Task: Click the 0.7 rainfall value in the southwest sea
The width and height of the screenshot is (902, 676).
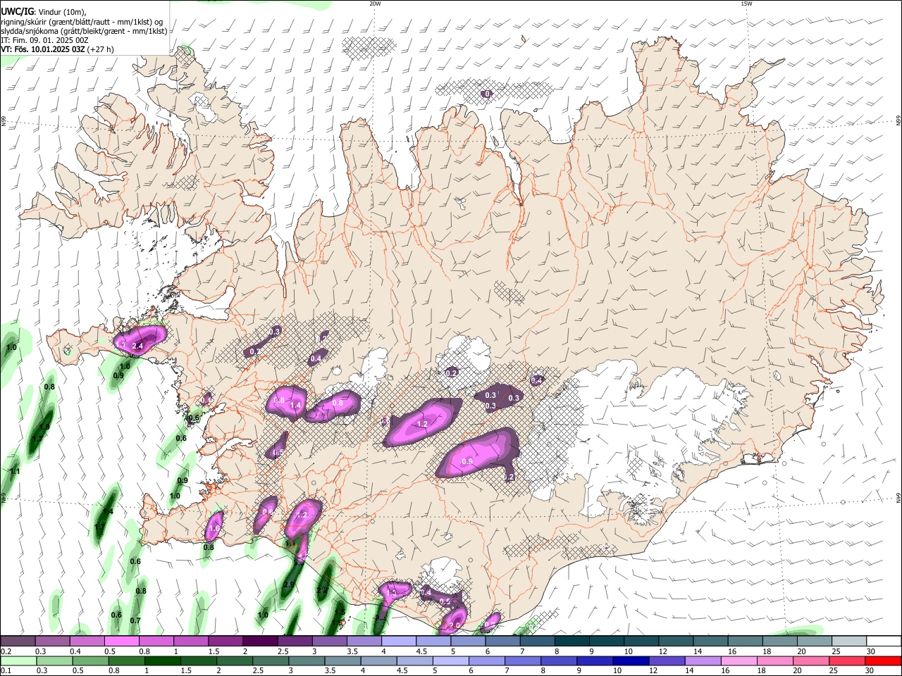Action: point(135,620)
